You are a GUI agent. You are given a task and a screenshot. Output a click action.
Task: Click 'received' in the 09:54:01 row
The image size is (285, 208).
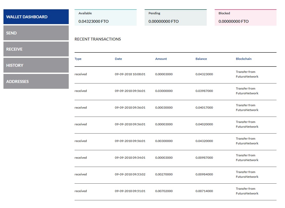[x=80, y=158]
